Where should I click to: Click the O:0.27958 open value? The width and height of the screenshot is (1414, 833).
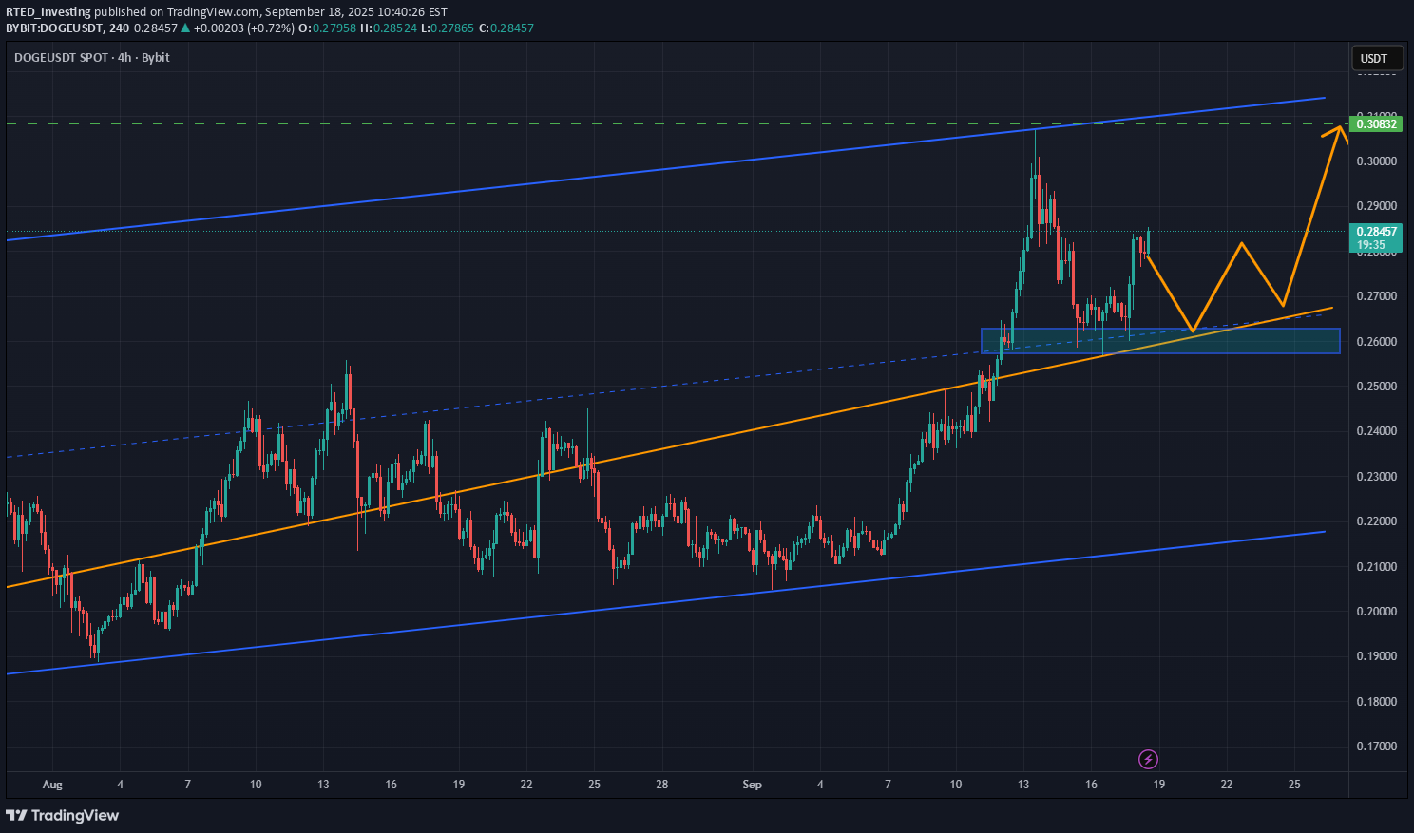[328, 28]
